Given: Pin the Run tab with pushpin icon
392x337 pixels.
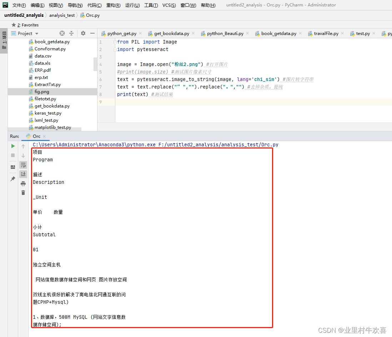Looking at the screenshot, I should [13, 179].
